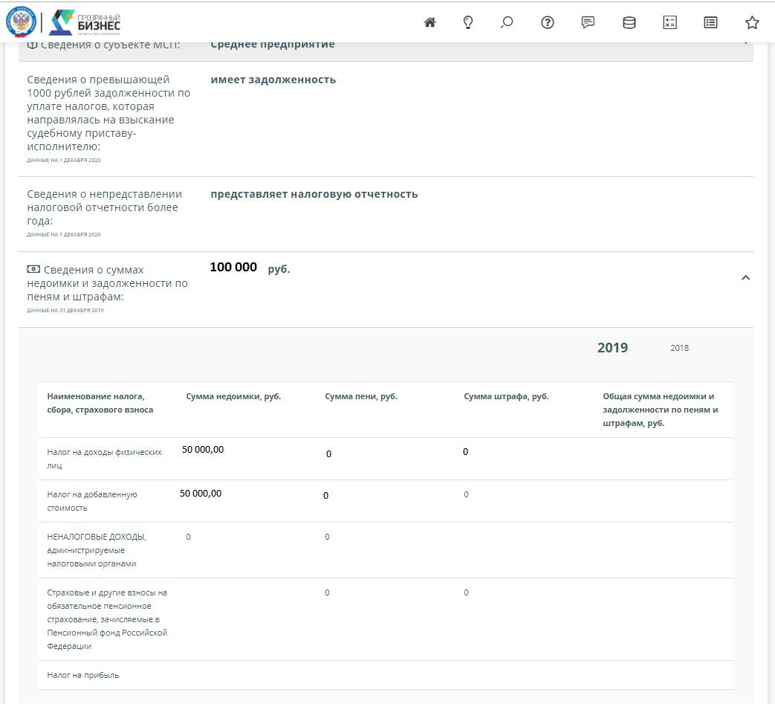Click the Прозрачный бизнес logo
The height and width of the screenshot is (704, 775).
pos(85,23)
